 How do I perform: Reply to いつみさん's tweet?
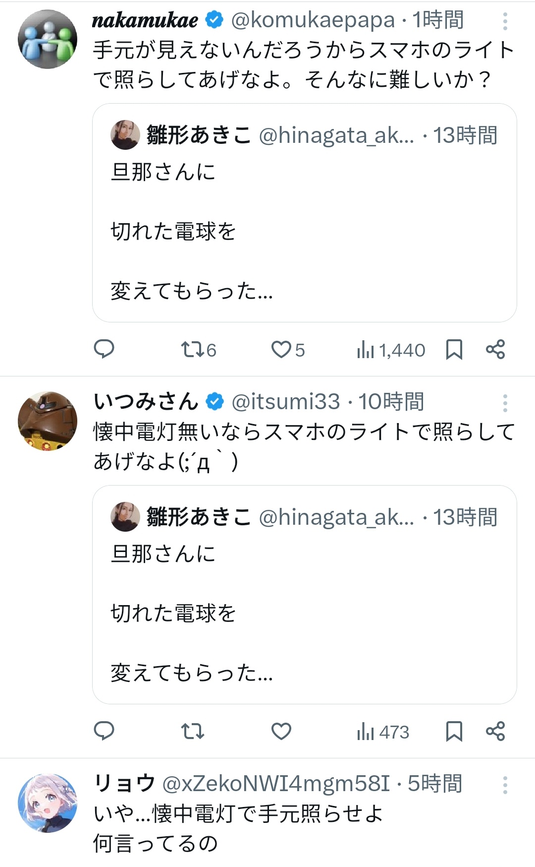pyautogui.click(x=104, y=731)
